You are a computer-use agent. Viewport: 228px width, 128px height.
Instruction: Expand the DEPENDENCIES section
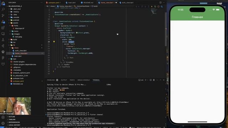14,122
